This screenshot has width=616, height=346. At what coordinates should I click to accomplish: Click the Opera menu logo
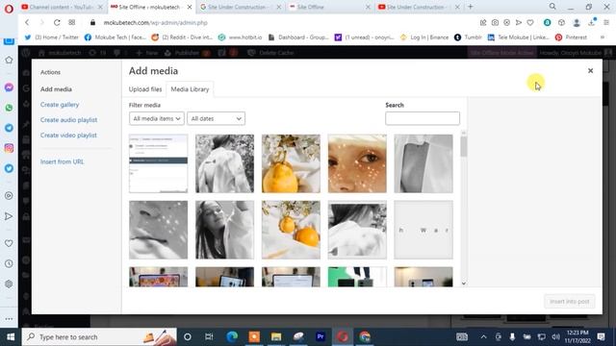point(9,8)
